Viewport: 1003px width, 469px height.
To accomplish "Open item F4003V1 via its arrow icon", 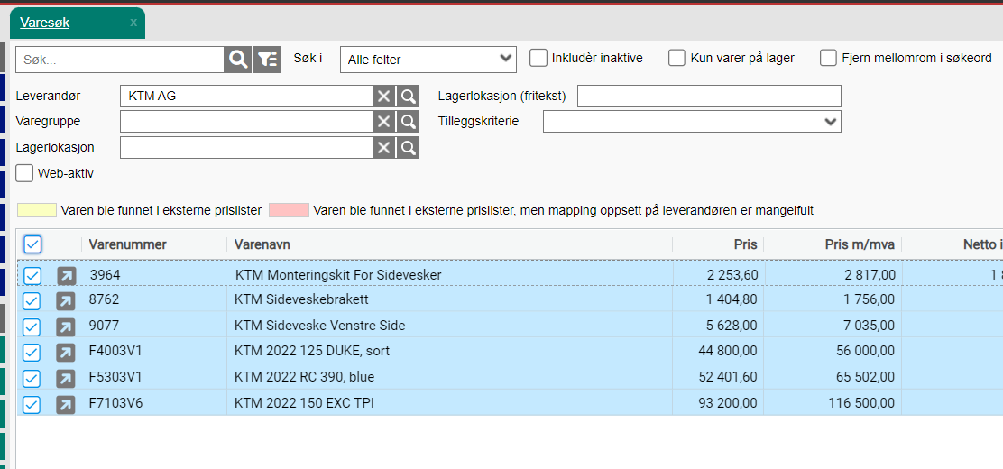I will tap(66, 353).
